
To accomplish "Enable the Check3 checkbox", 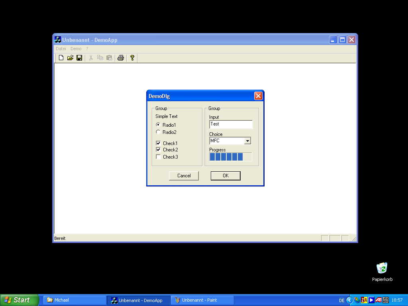I will click(158, 157).
